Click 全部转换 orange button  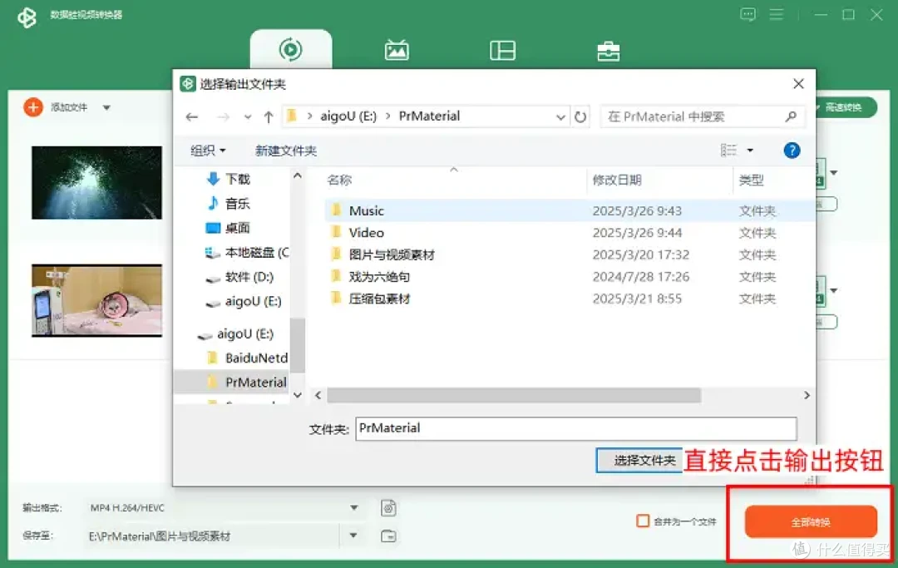point(811,521)
